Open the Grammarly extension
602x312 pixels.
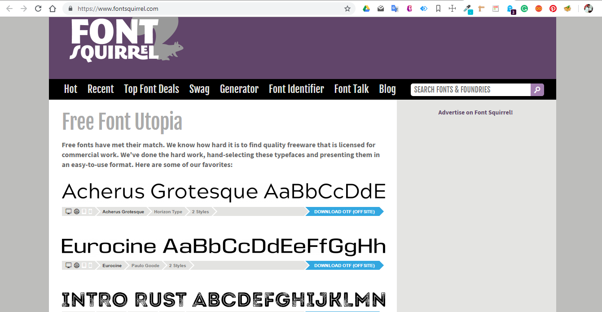524,9
